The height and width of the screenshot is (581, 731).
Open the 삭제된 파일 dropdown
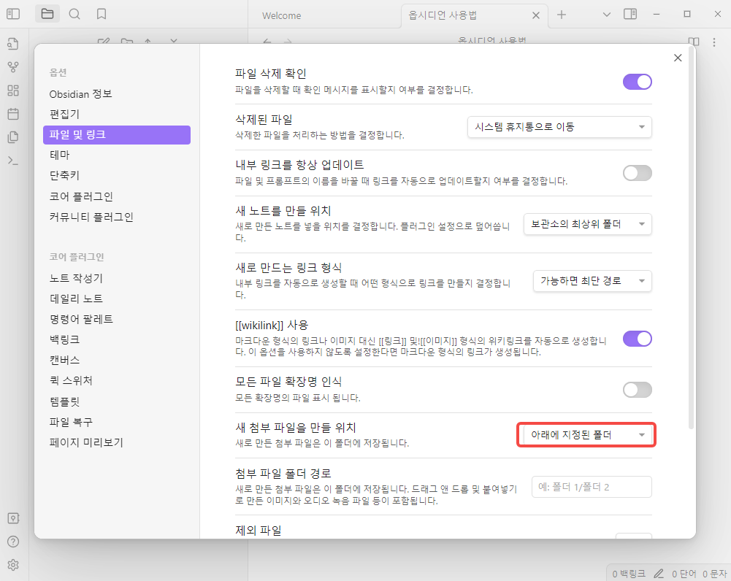559,126
